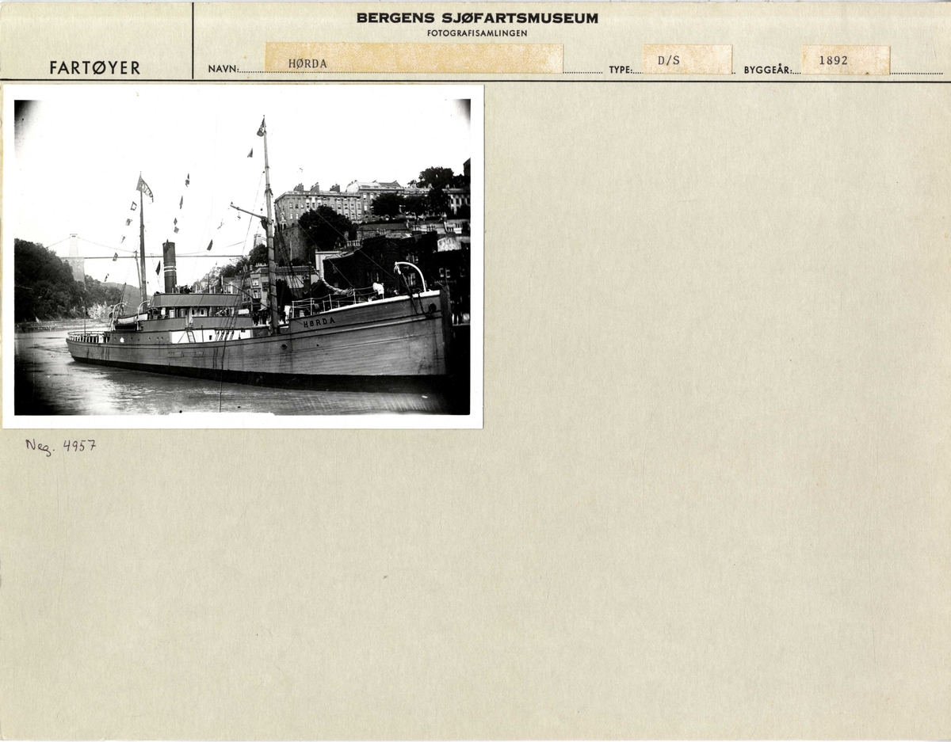Select the D/S type field

(x=686, y=59)
